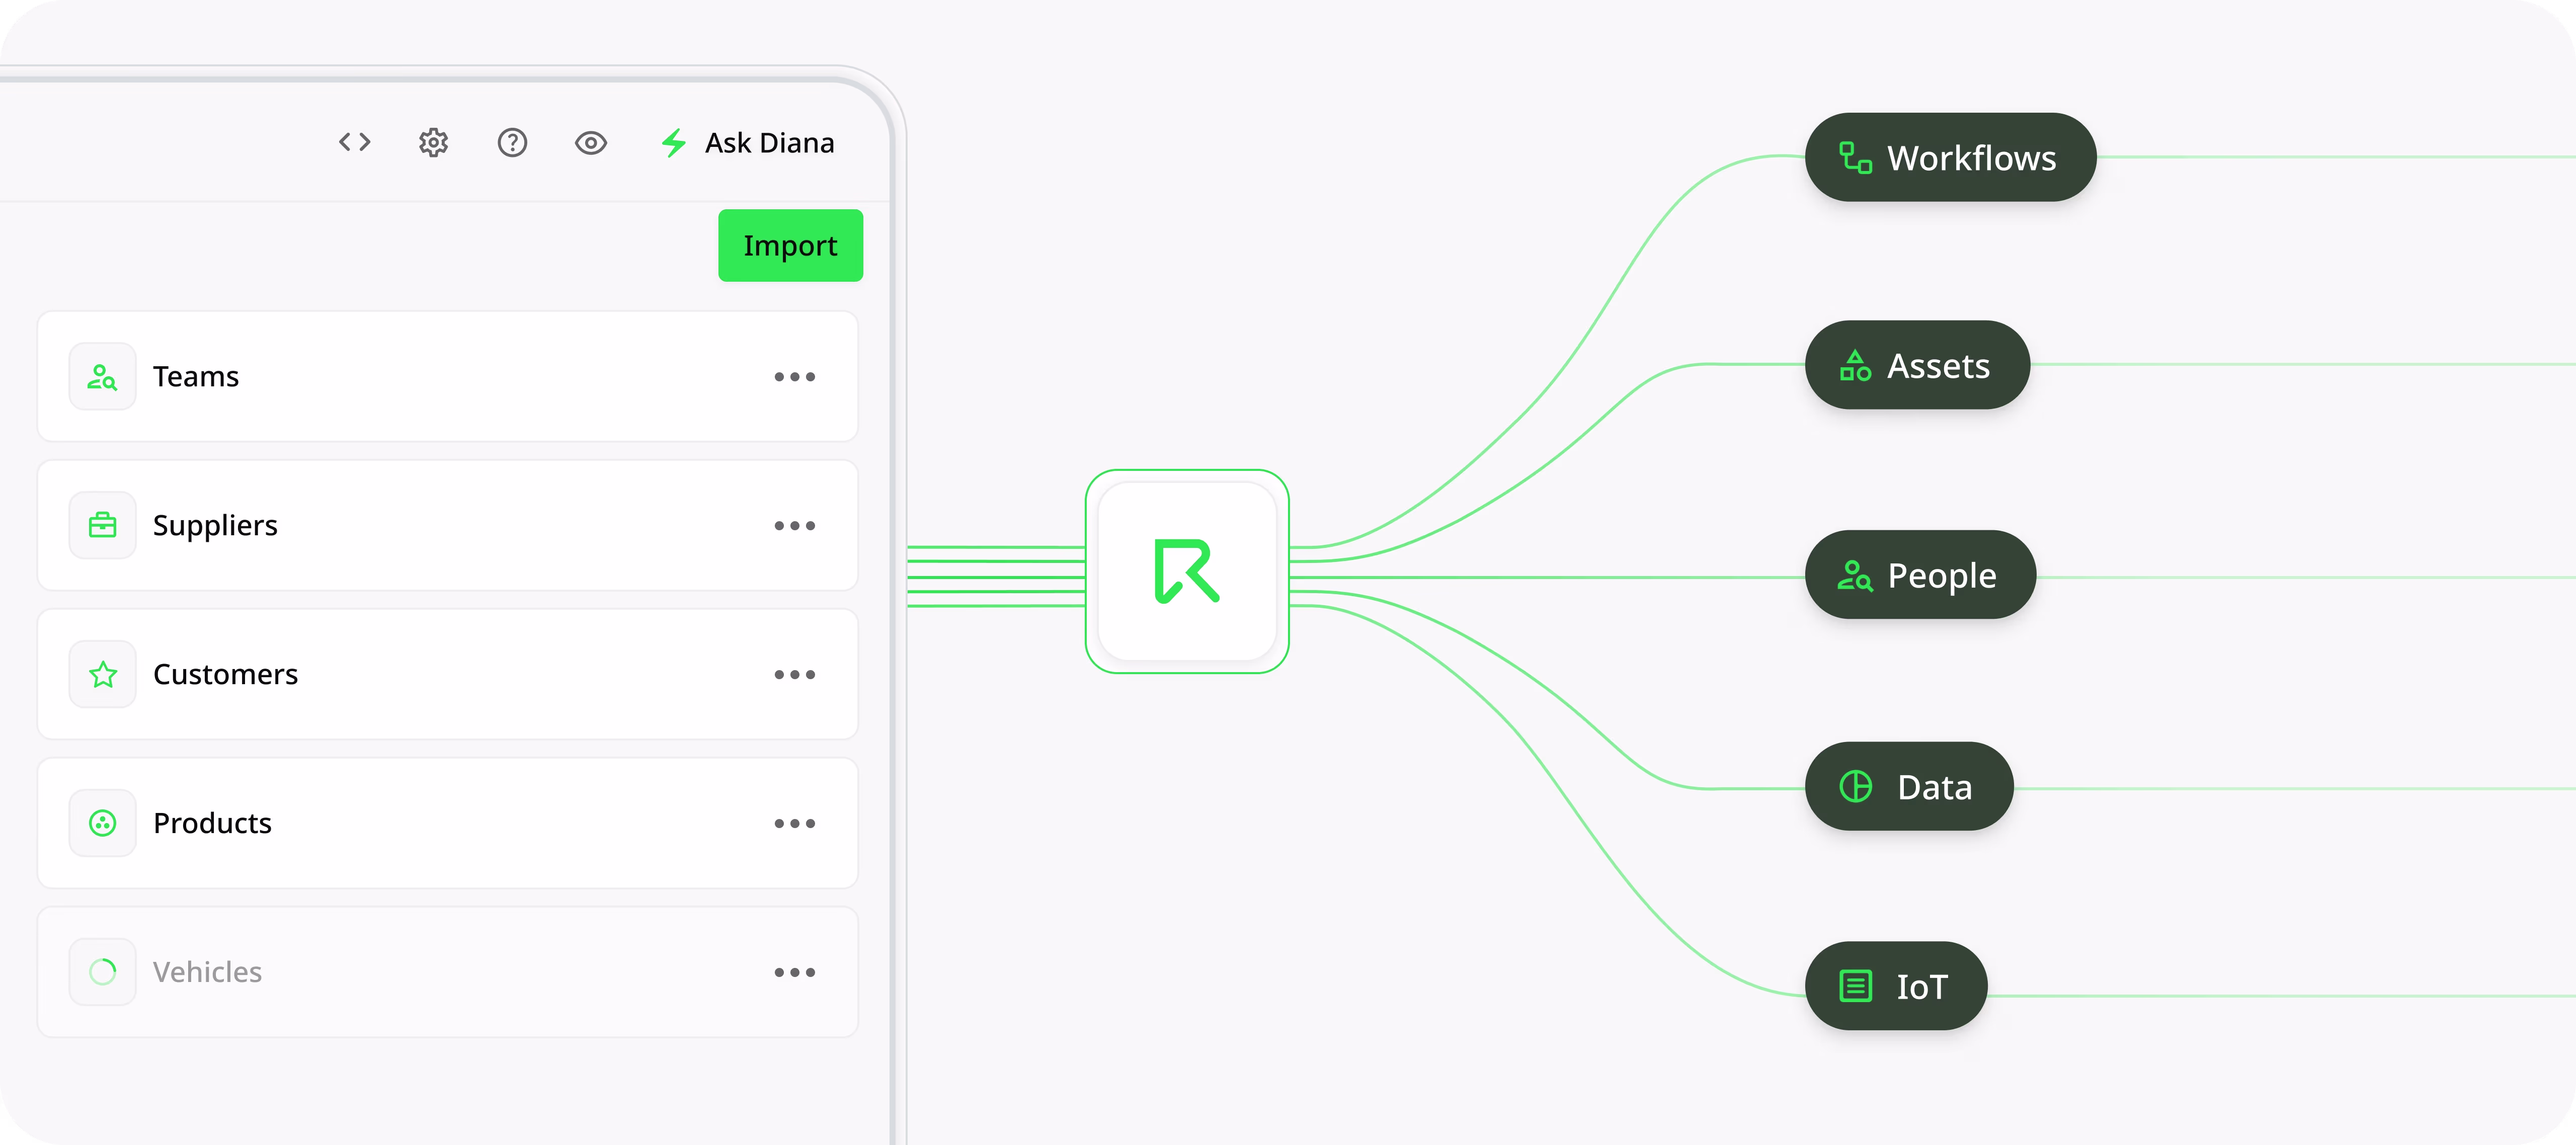Click the help question mark icon
This screenshot has width=2576, height=1145.
pos(512,142)
